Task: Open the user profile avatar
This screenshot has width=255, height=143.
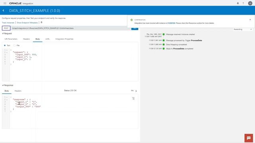Action: point(250,3)
